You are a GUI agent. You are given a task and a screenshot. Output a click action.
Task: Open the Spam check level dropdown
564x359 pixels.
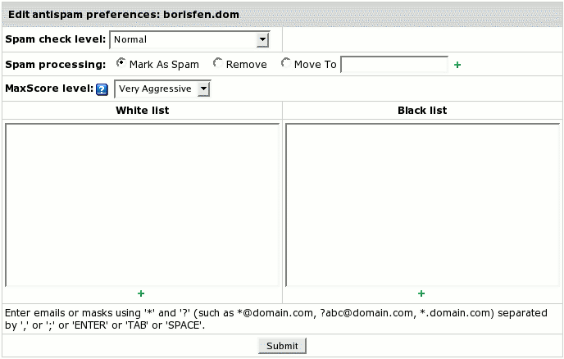click(x=189, y=39)
